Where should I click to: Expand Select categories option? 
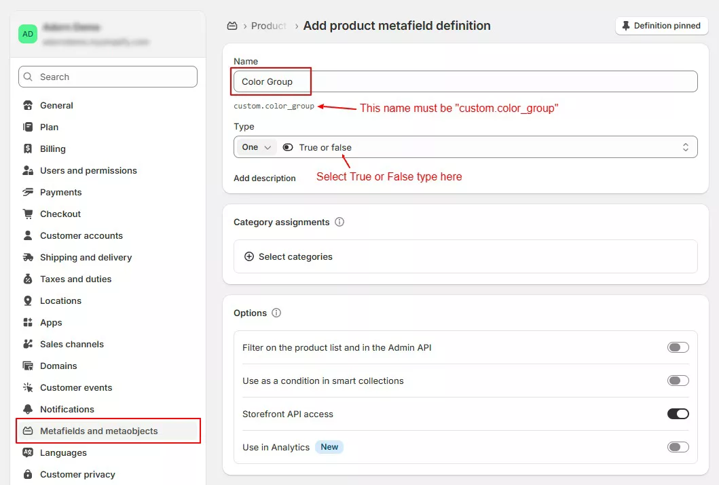289,257
